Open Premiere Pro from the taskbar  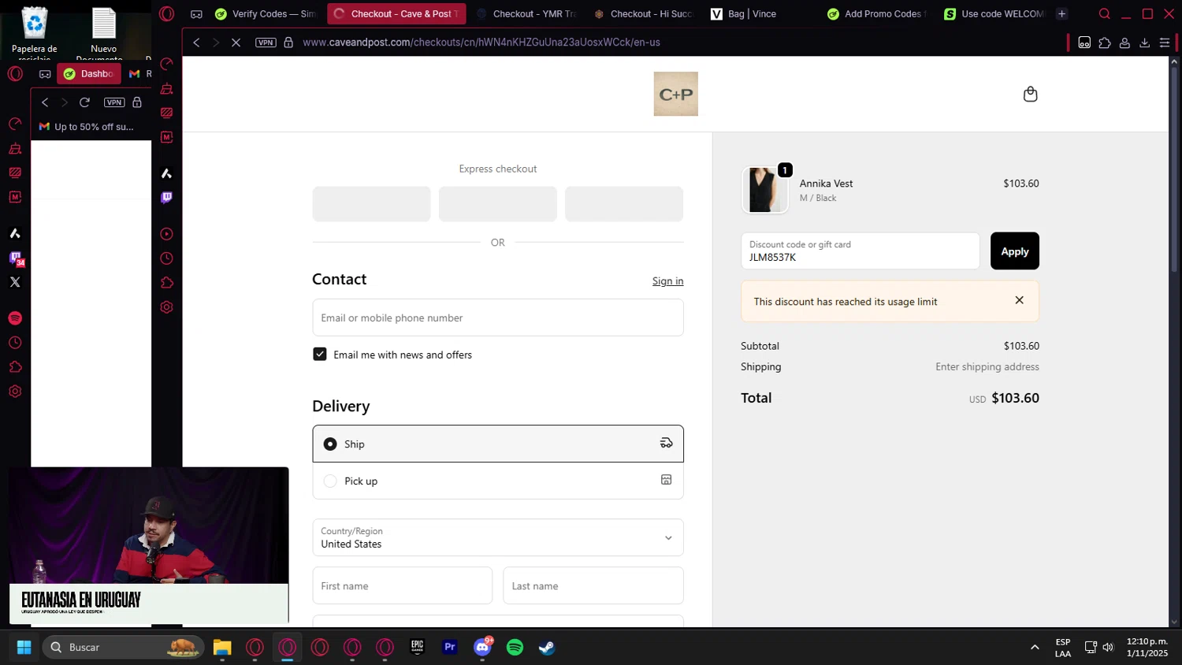pyautogui.click(x=450, y=647)
